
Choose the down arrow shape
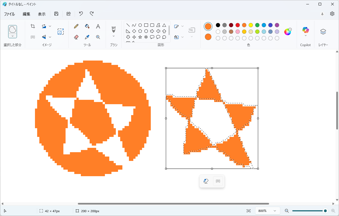click(128, 37)
